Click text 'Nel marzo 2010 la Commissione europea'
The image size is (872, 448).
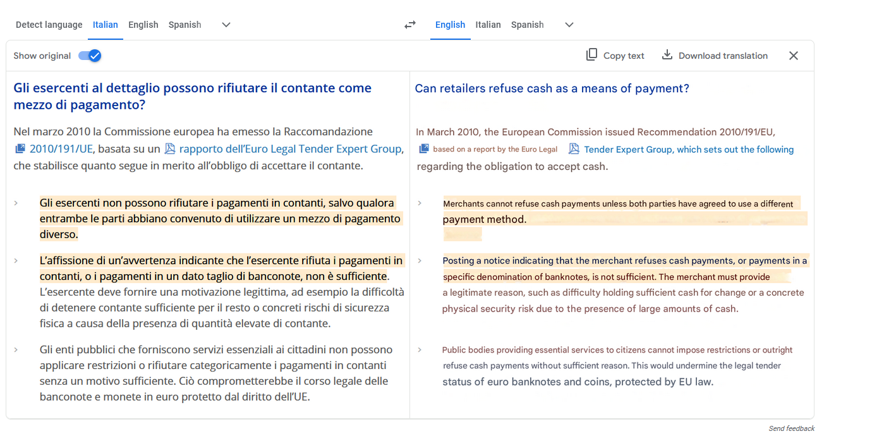coord(193,131)
